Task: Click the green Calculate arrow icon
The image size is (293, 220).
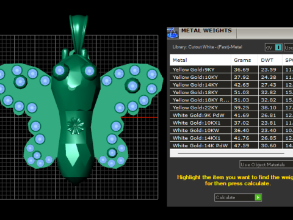Action: (x=258, y=197)
